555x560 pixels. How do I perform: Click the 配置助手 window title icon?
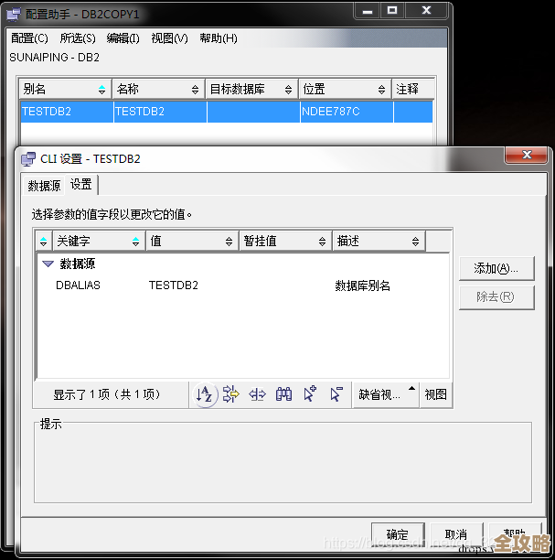click(x=14, y=14)
